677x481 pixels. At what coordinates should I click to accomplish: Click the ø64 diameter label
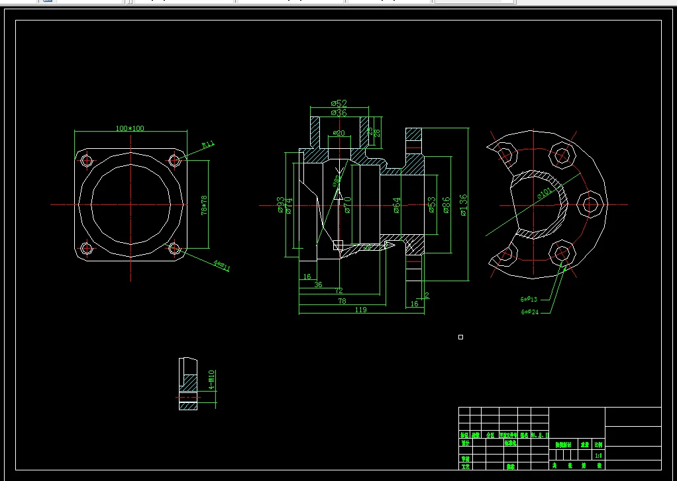[397, 205]
